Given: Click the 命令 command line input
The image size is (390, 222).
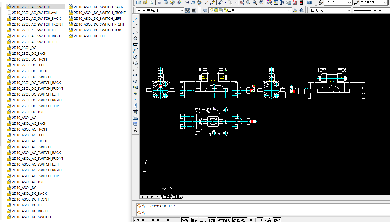Looking at the screenshot, I should pyautogui.click(x=250, y=213).
